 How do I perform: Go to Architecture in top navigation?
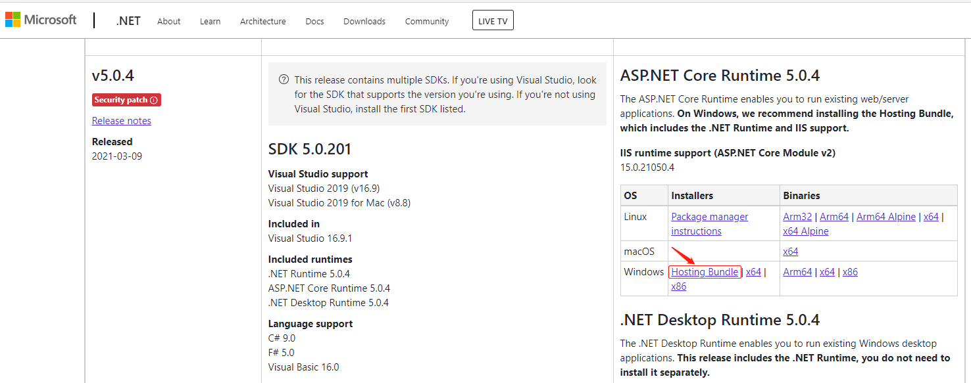point(263,21)
